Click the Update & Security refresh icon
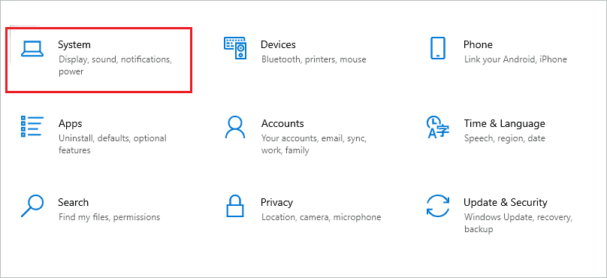607x278 pixels. 438,206
